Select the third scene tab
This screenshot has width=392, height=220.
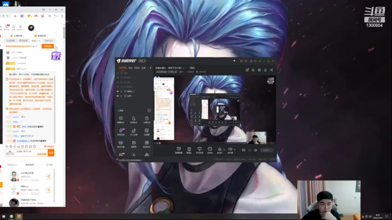(x=137, y=68)
